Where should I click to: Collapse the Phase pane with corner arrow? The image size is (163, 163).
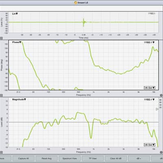click(1, 95)
